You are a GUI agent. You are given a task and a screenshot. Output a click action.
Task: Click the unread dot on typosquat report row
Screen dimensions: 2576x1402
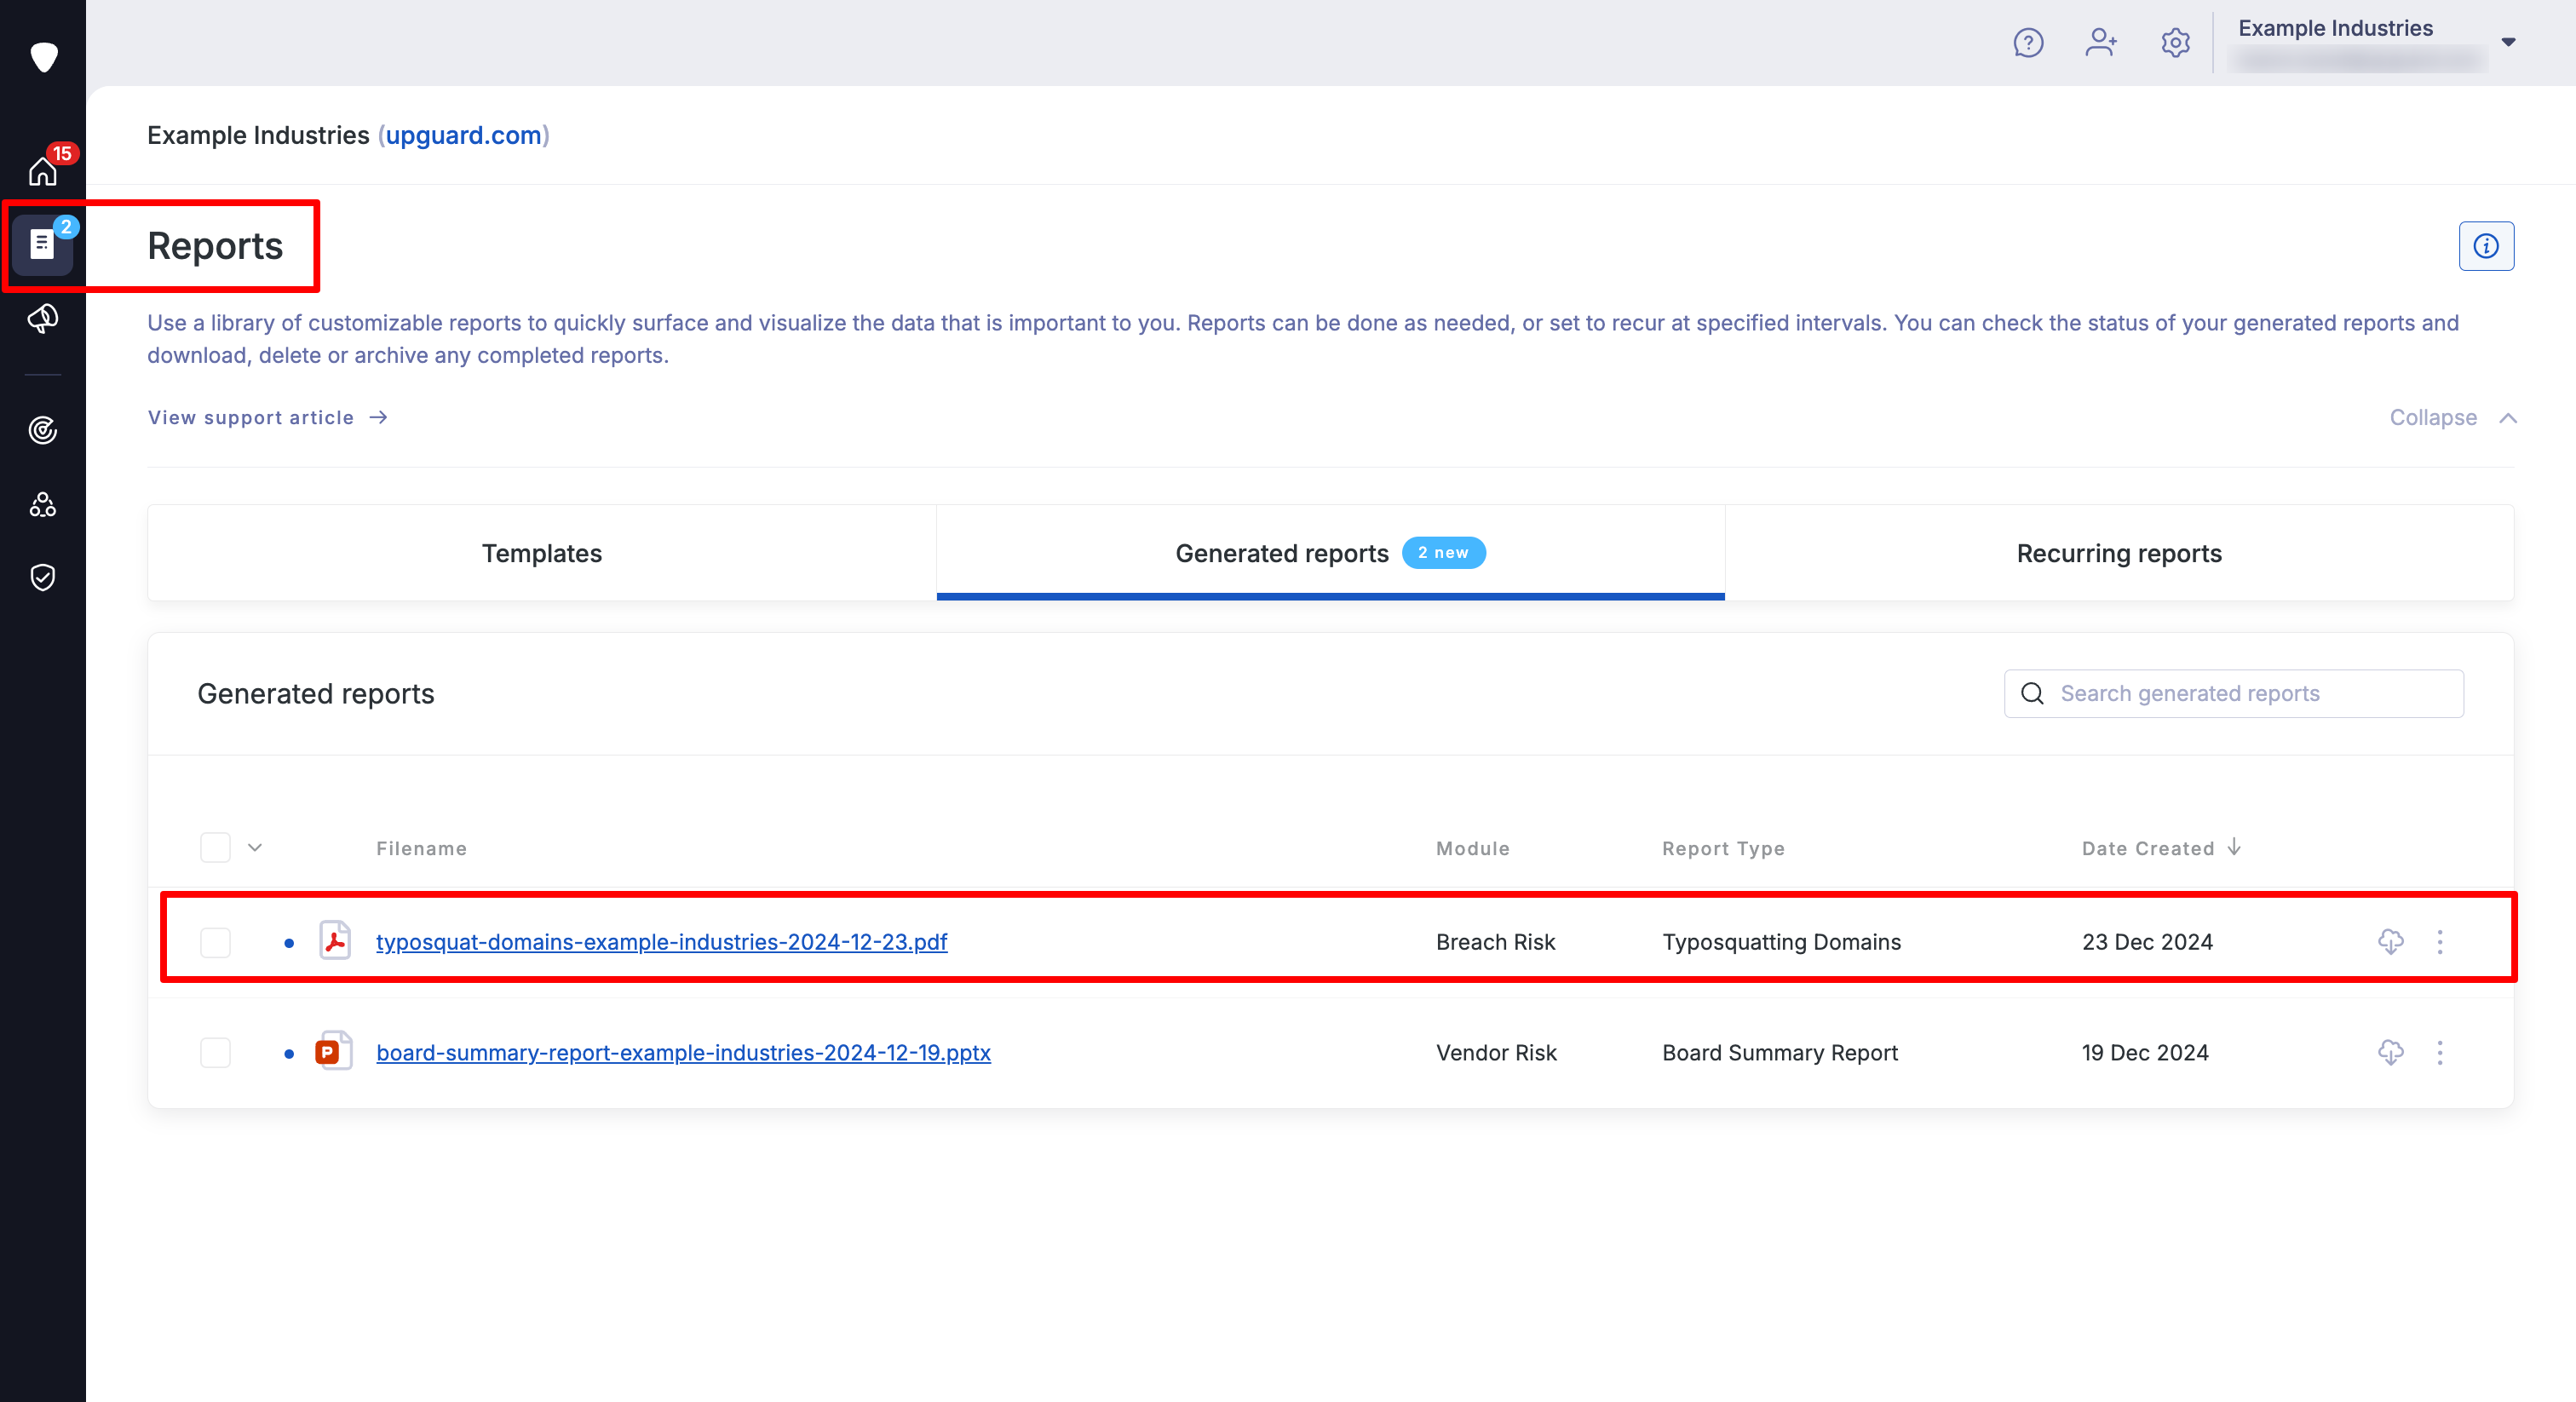tap(289, 943)
